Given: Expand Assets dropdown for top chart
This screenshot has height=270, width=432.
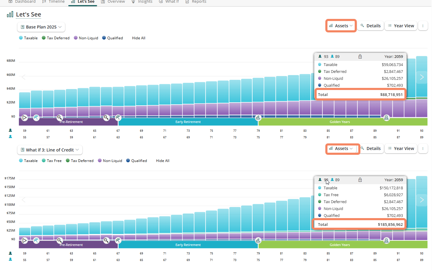Looking at the screenshot, I should (341, 26).
